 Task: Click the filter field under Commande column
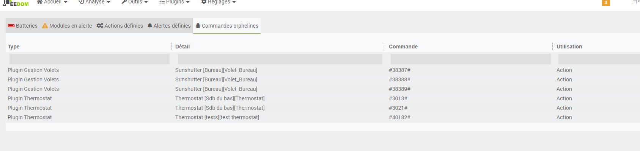click(471, 59)
